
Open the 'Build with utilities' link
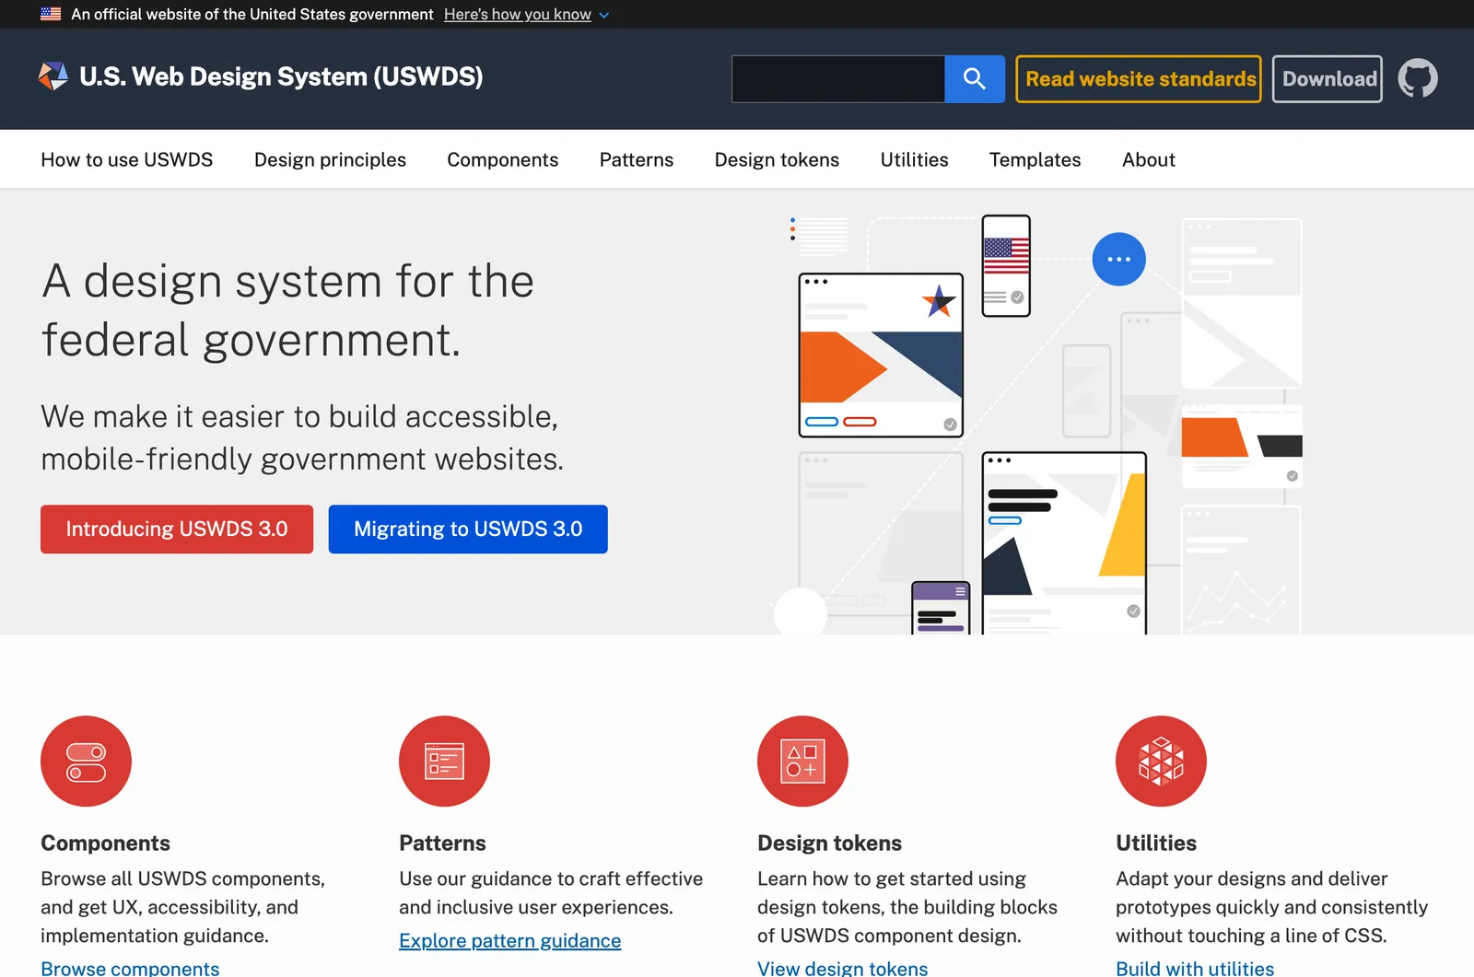(x=1195, y=968)
